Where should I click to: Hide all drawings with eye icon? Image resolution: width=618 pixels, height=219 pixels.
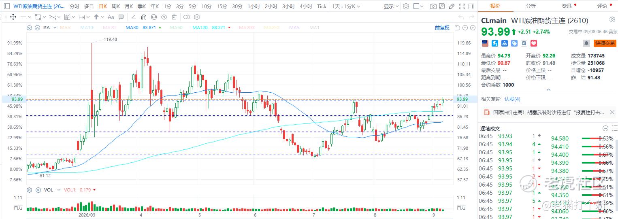(163, 17)
